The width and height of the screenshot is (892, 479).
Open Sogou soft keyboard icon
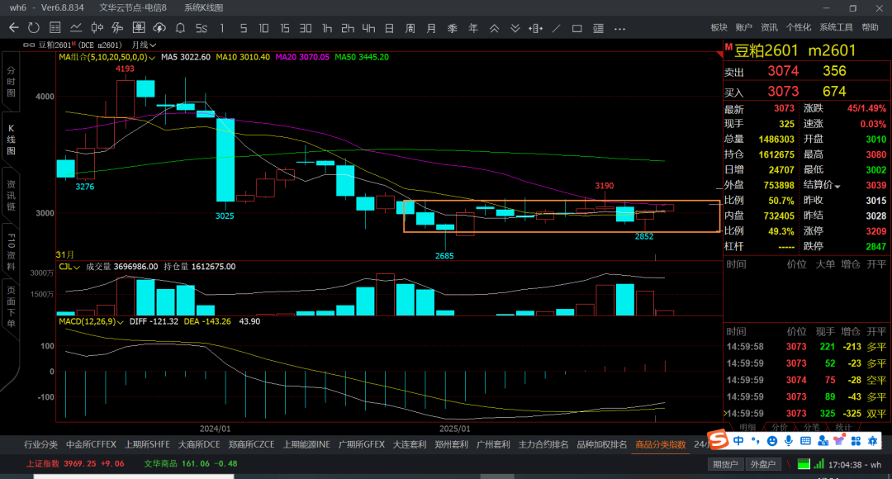(805, 441)
